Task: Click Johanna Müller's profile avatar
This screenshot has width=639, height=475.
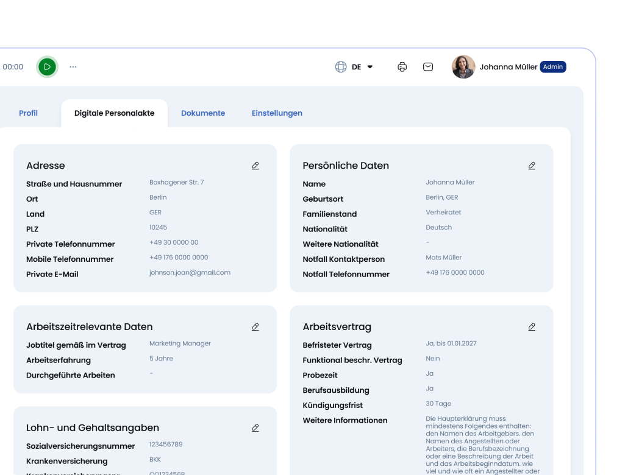Action: tap(463, 67)
